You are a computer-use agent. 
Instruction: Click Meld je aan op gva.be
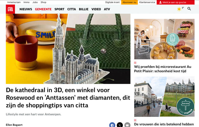[176, 2]
